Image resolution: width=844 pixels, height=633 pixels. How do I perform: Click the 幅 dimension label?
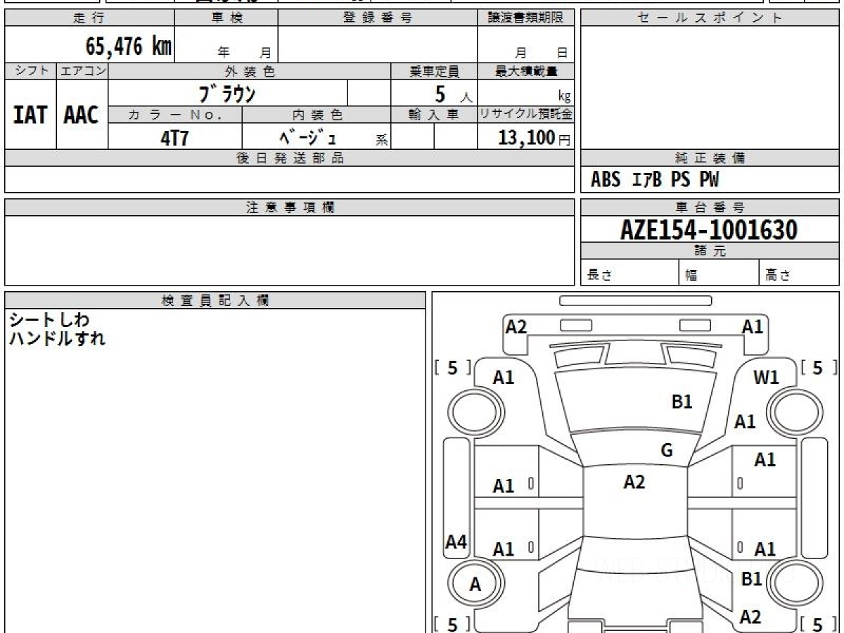pos(691,276)
